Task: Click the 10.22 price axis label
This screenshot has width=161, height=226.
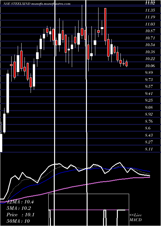Action: click(150, 59)
